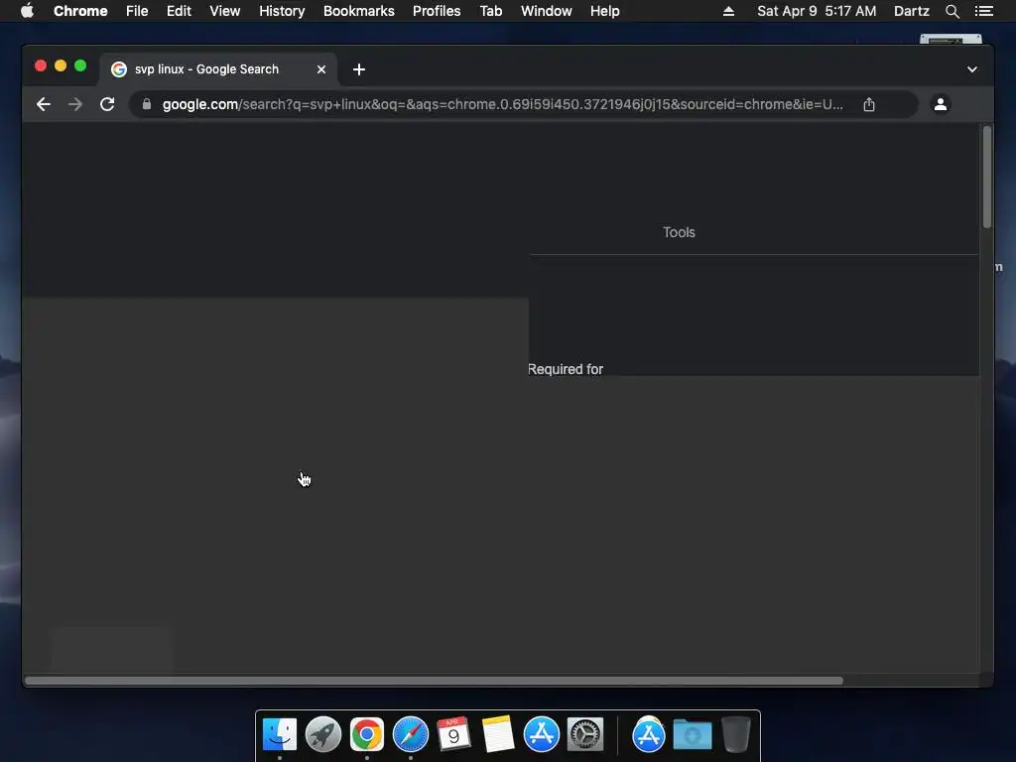
Task: Click the 'Required for' text
Action: [x=566, y=369]
